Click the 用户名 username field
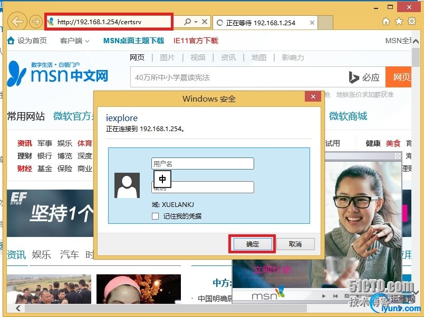 [x=203, y=163]
